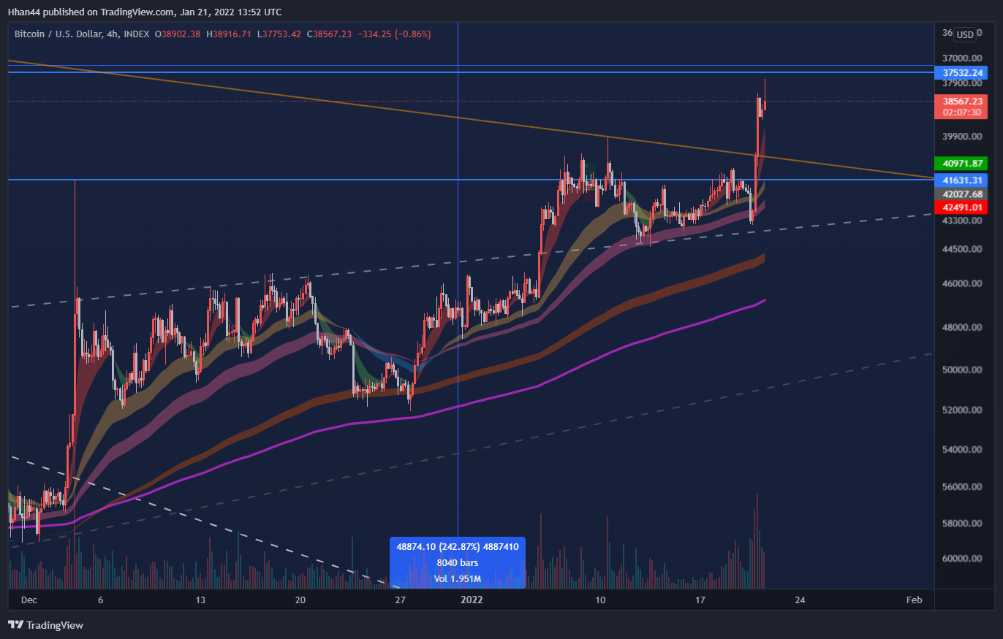Image resolution: width=1003 pixels, height=639 pixels.
Task: Click the 13 date label on the time axis
Action: click(200, 600)
